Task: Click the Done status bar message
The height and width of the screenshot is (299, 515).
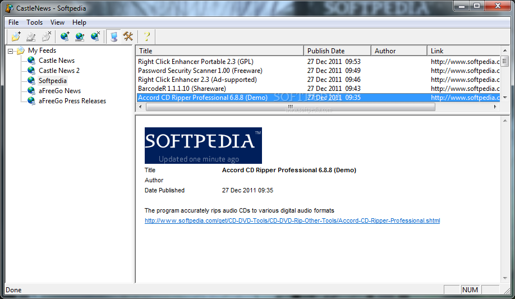Action: 13,290
